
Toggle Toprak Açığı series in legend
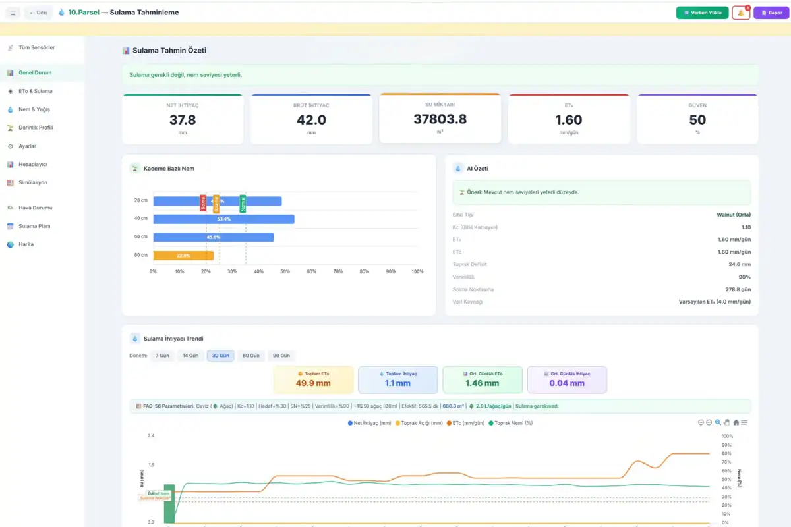point(419,423)
